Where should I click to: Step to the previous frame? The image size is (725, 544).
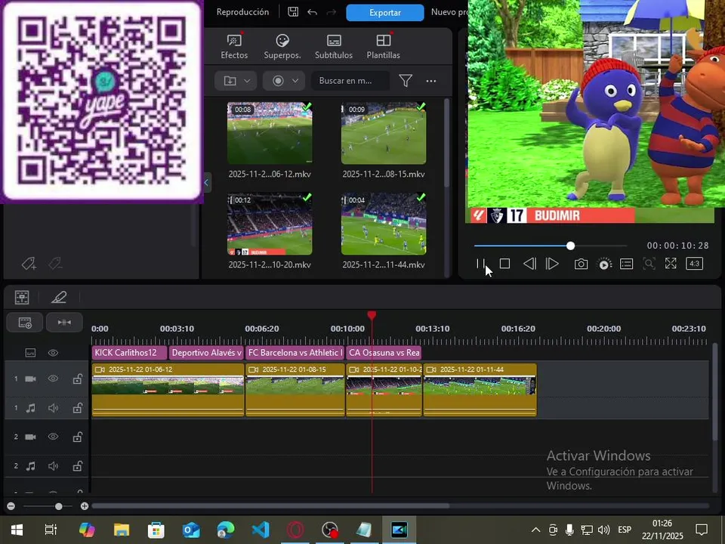[x=529, y=264]
